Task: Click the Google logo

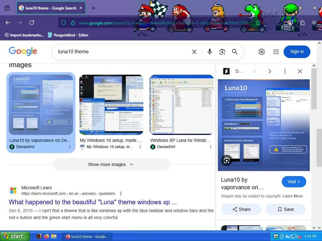Action: 23,51
